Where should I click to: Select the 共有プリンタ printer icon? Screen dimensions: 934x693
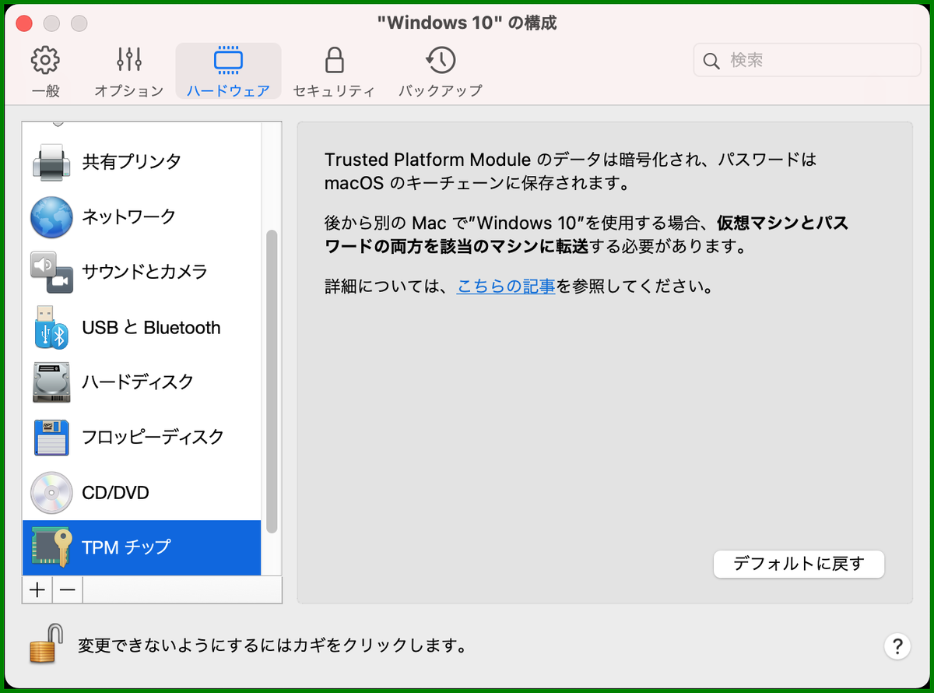pyautogui.click(x=51, y=162)
